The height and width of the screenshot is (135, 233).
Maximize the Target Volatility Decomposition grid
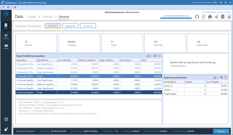pyautogui.click(x=159, y=56)
